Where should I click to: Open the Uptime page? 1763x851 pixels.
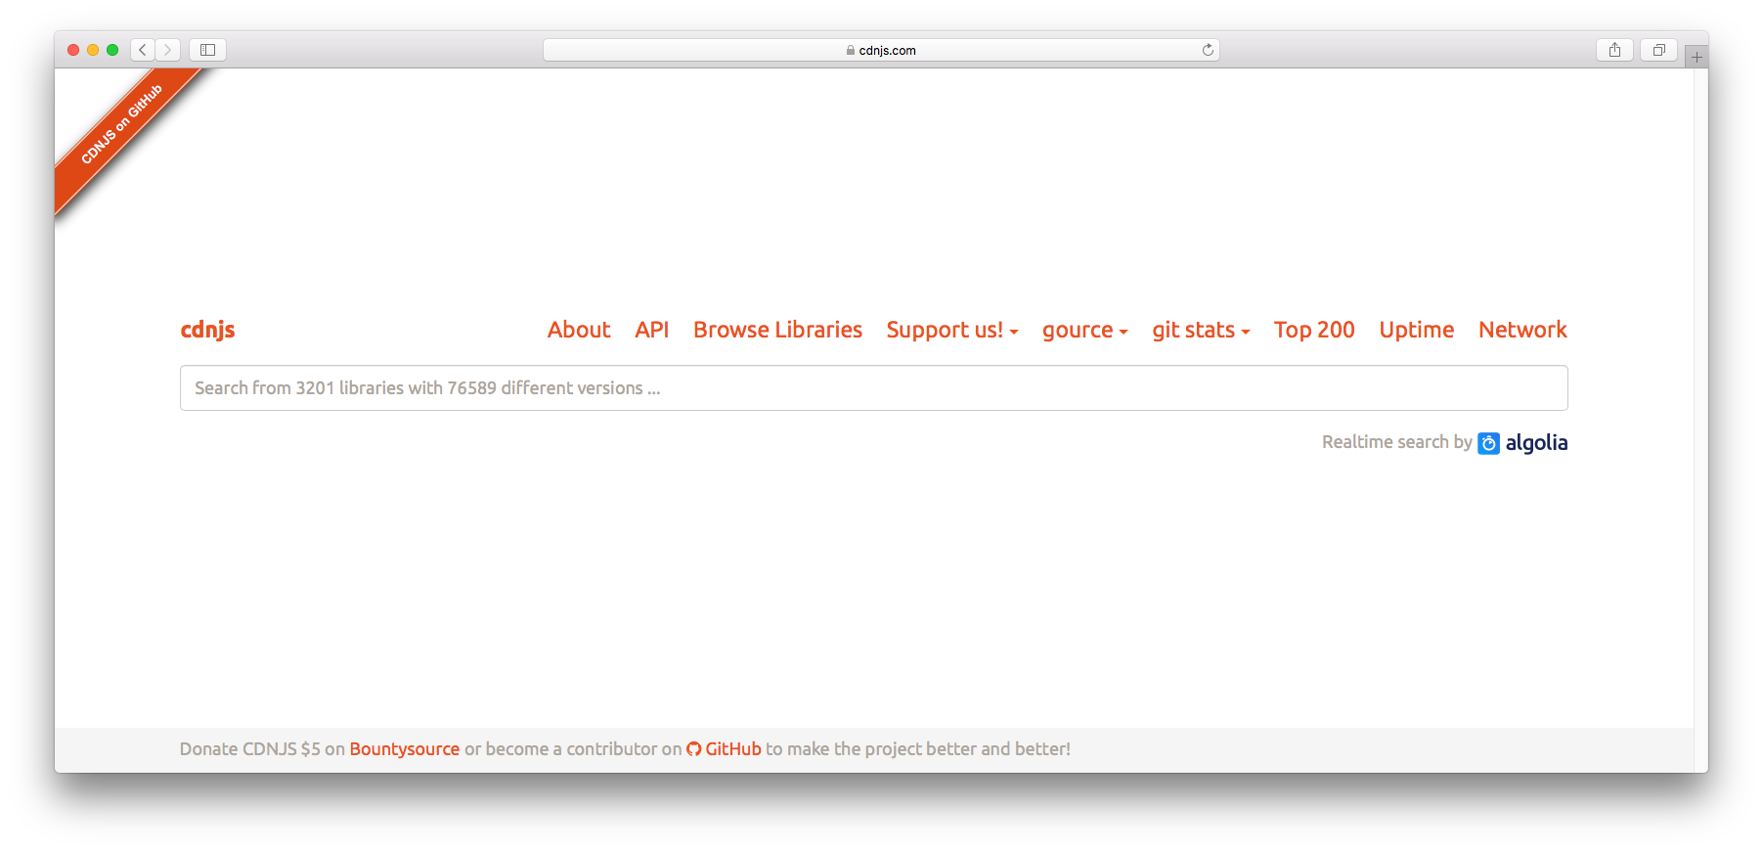tap(1417, 330)
